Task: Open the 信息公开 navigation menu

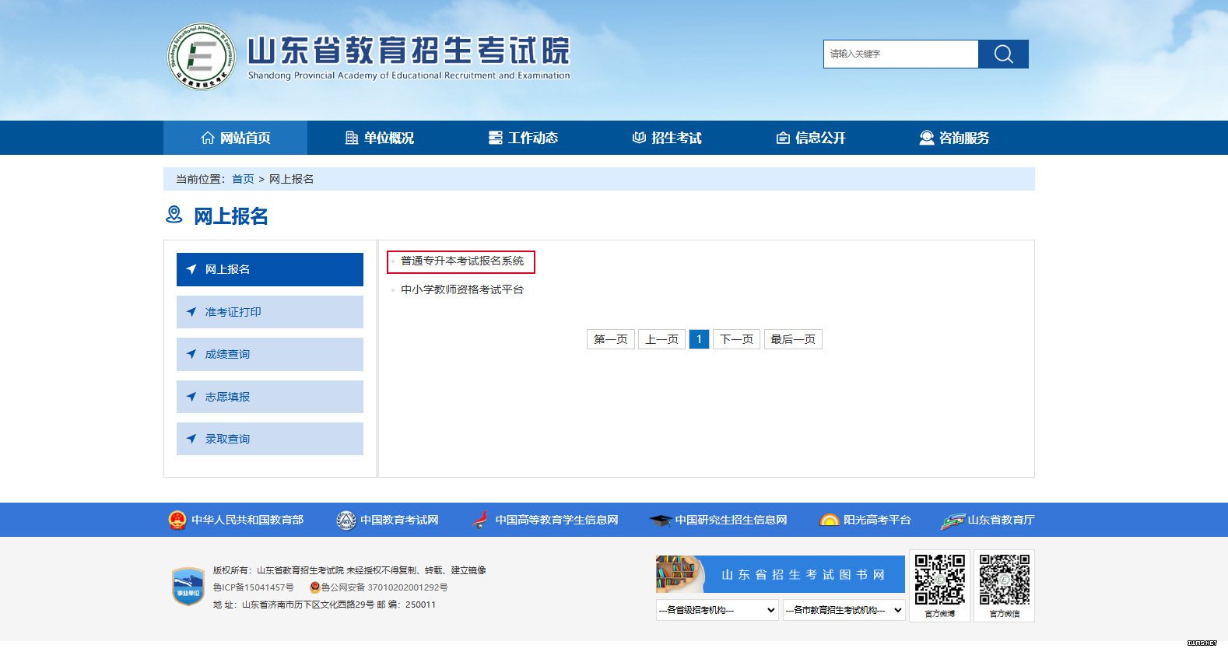Action: (x=810, y=138)
